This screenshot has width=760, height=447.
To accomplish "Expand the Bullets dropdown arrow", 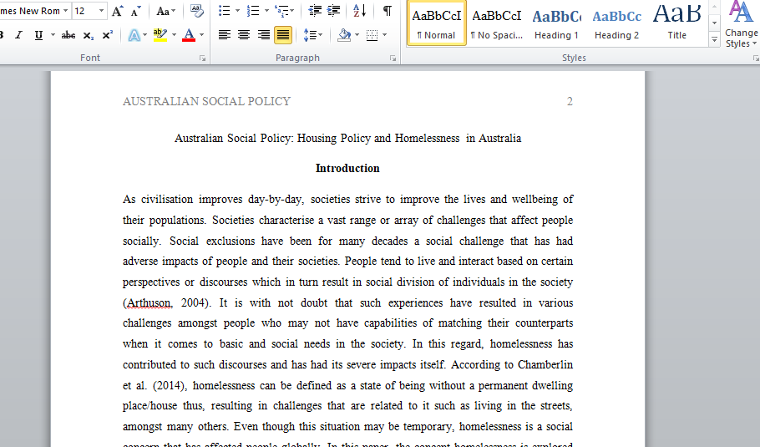I will click(237, 11).
